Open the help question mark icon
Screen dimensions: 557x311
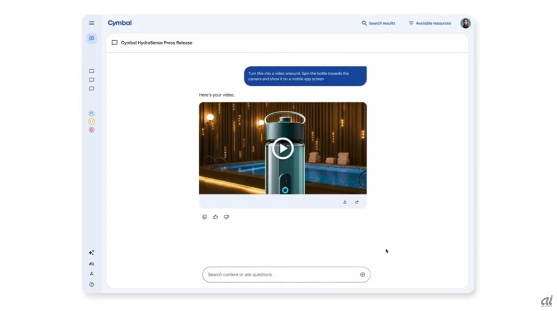click(92, 284)
